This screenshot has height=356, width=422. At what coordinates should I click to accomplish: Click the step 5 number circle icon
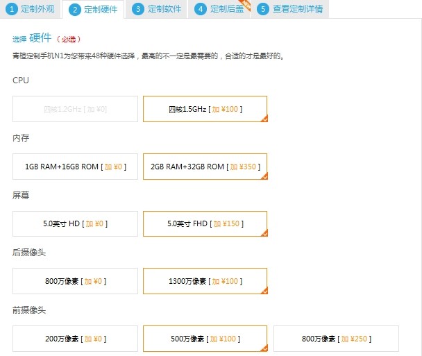coord(263,9)
